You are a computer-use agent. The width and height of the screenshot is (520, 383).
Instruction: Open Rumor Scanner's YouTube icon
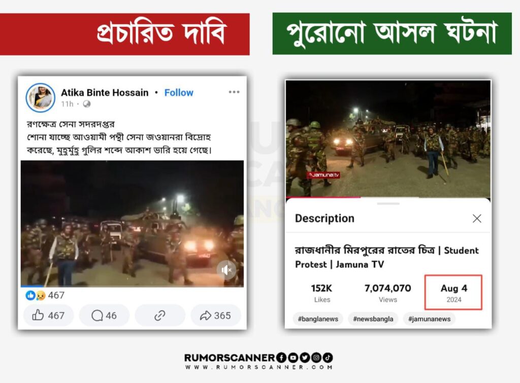(293, 358)
